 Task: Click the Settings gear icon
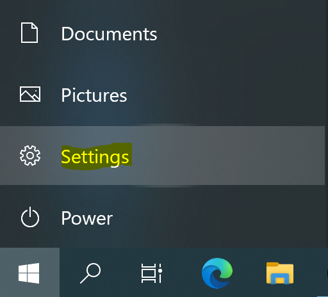pyautogui.click(x=30, y=156)
